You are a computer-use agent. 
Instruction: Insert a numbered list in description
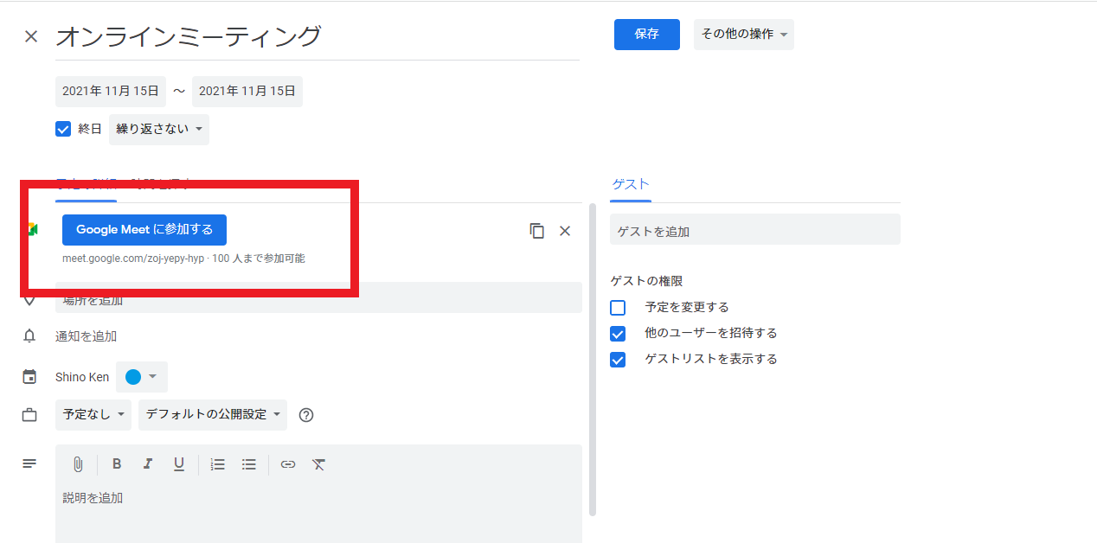218,464
